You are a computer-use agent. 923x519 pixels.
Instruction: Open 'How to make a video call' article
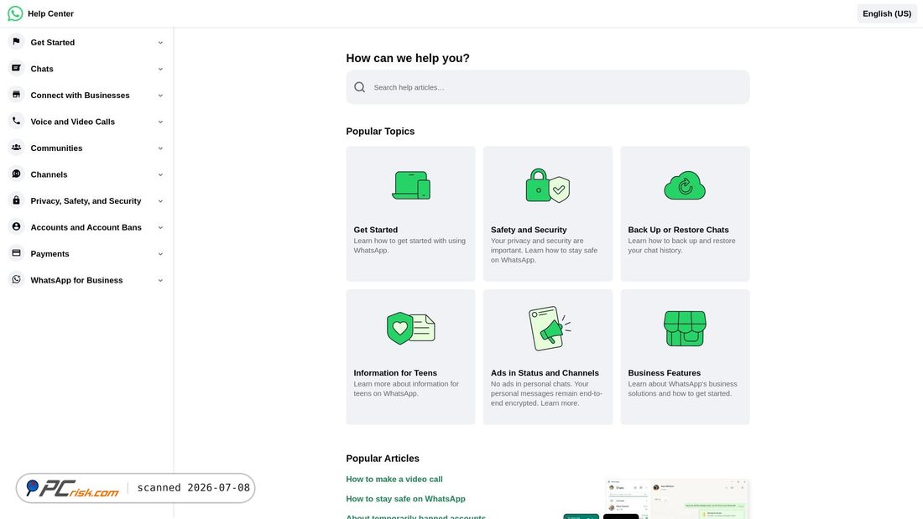[394, 479]
